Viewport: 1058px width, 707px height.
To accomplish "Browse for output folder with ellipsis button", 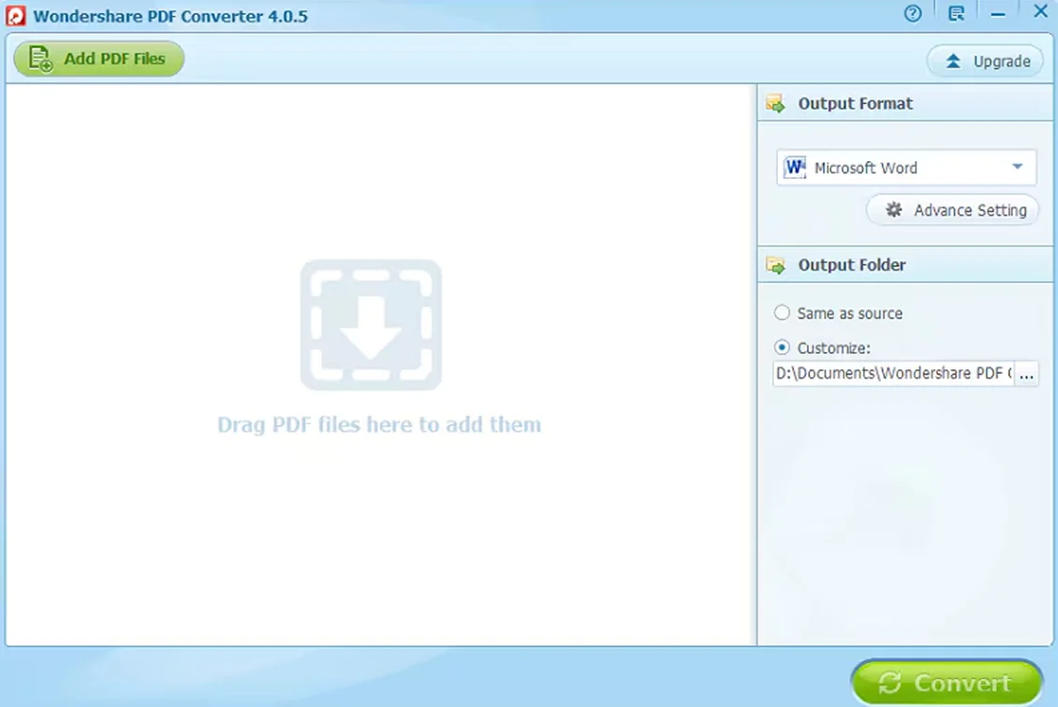I will [x=1026, y=374].
